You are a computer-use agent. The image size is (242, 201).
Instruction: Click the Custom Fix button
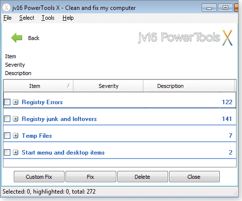click(39, 177)
